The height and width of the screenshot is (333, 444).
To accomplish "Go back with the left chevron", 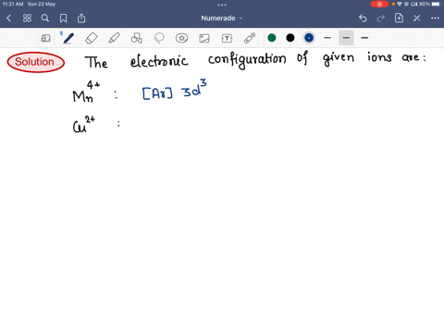I will click(x=9, y=18).
